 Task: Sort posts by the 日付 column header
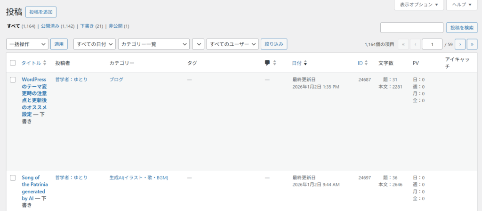click(x=297, y=63)
